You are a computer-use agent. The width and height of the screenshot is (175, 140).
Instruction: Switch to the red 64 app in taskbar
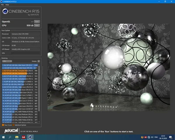tap(23, 137)
